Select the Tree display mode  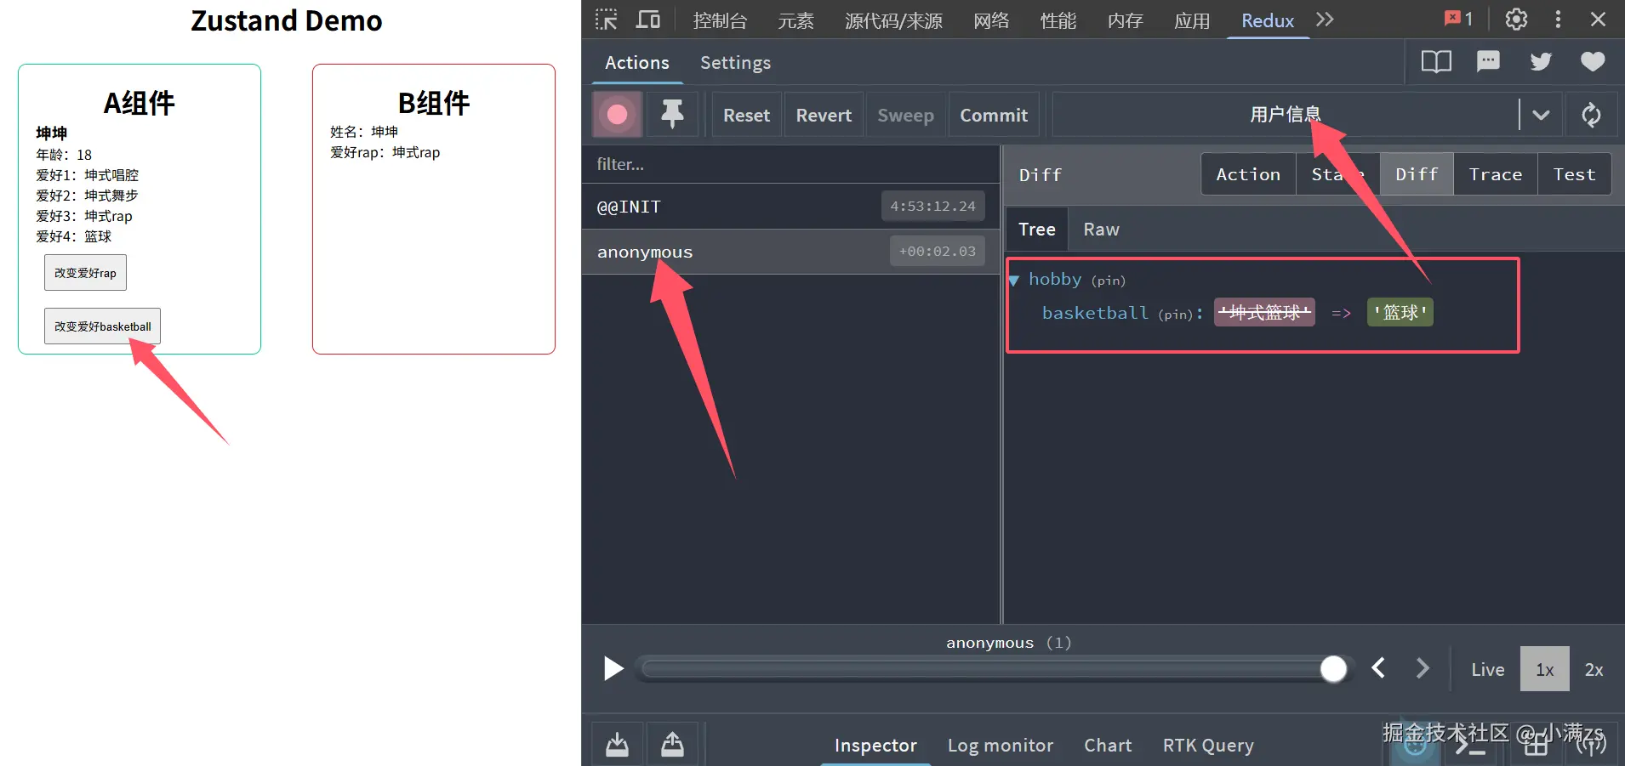[1037, 230]
